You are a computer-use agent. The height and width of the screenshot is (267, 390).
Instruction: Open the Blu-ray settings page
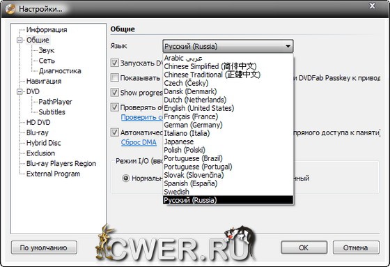(38, 132)
